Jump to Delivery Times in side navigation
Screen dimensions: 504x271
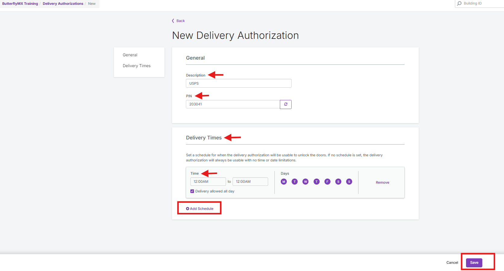point(136,66)
